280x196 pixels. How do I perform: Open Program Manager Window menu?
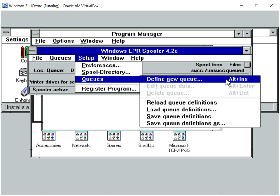[x=92, y=41]
